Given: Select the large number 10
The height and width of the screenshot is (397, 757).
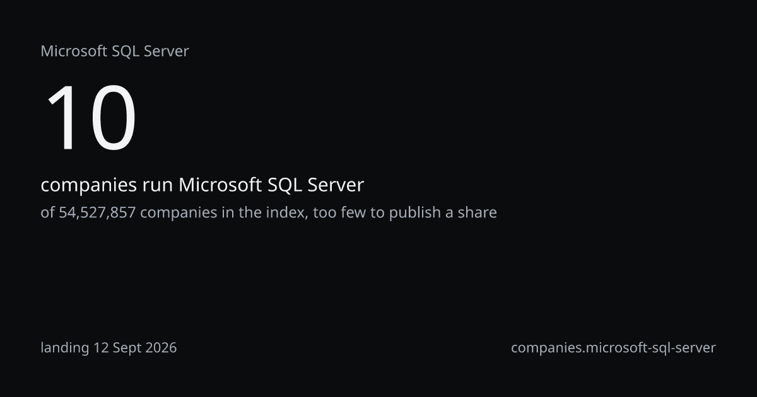Looking at the screenshot, I should tap(90, 119).
